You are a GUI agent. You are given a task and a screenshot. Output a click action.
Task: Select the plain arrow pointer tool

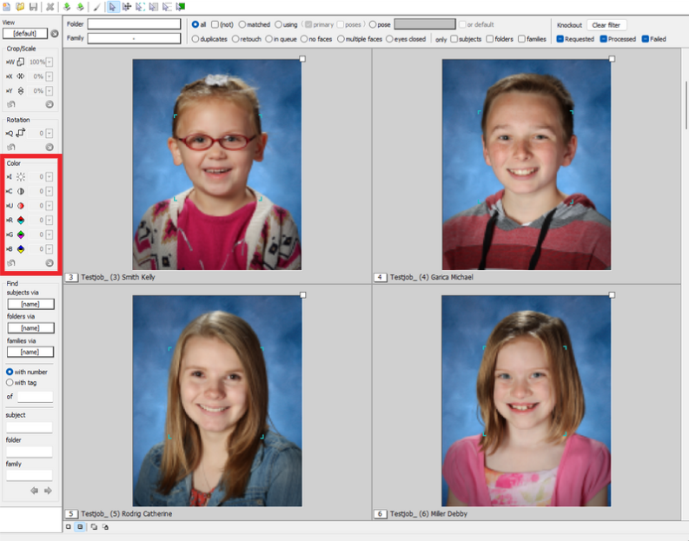point(112,7)
